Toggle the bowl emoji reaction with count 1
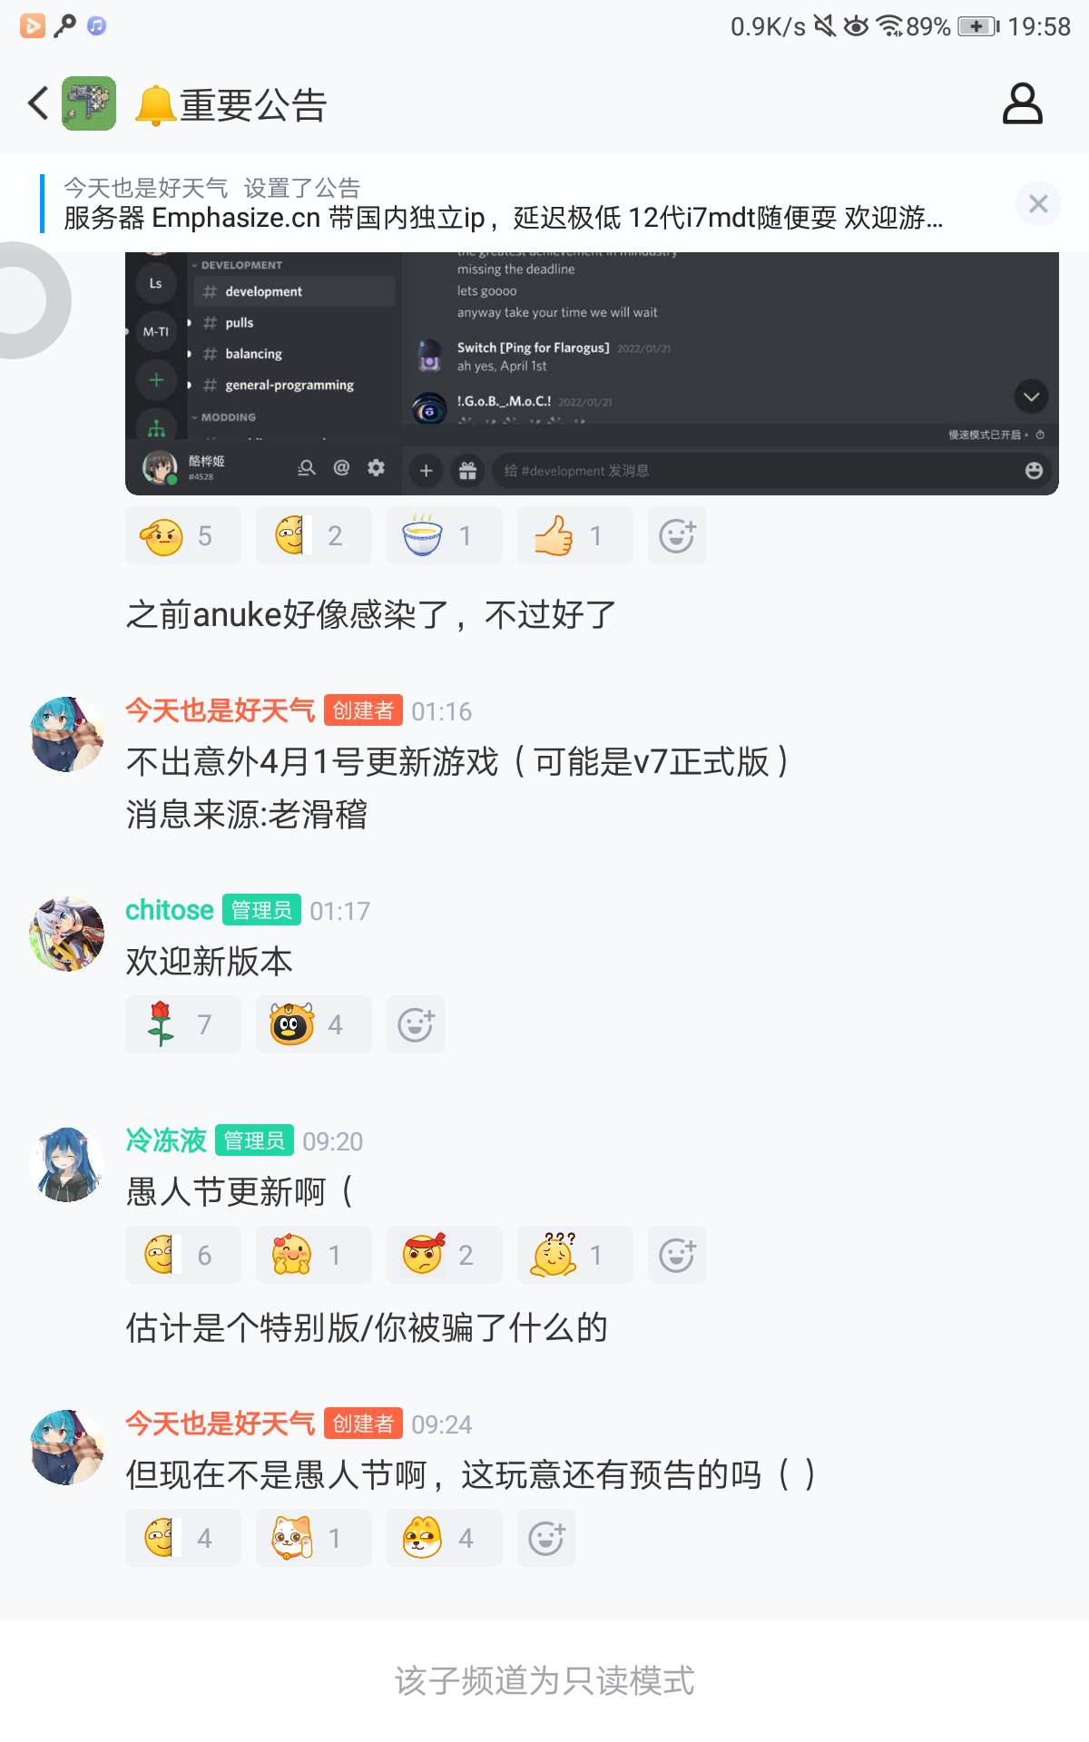 coord(445,535)
